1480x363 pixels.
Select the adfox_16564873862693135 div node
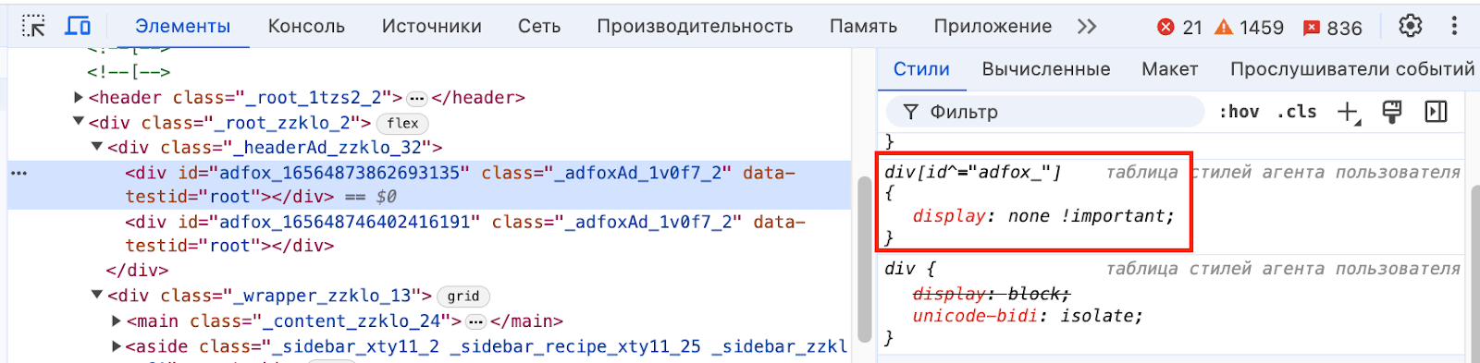[x=429, y=185]
